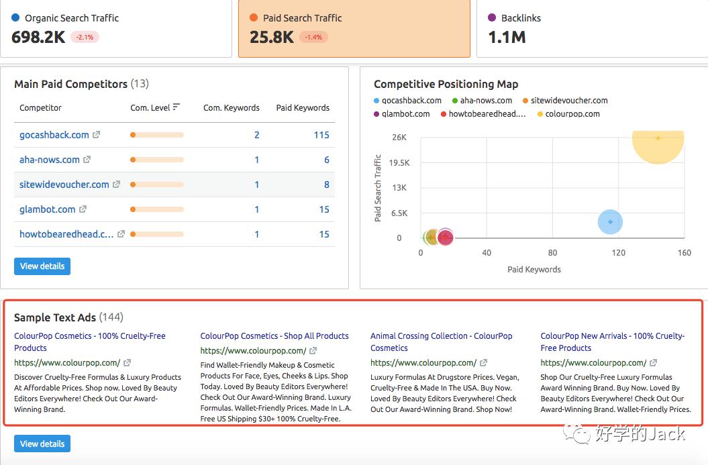The image size is (708, 465).
Task: Click the large yellow colourpop.com bubble
Action: 657,138
